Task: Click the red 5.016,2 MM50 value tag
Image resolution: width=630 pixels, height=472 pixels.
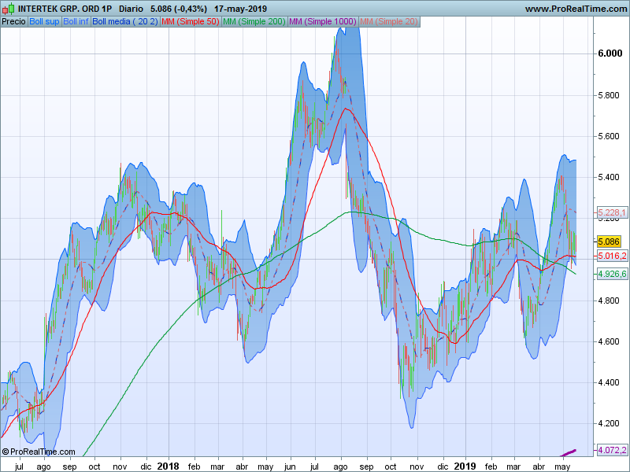Action: pyautogui.click(x=612, y=256)
